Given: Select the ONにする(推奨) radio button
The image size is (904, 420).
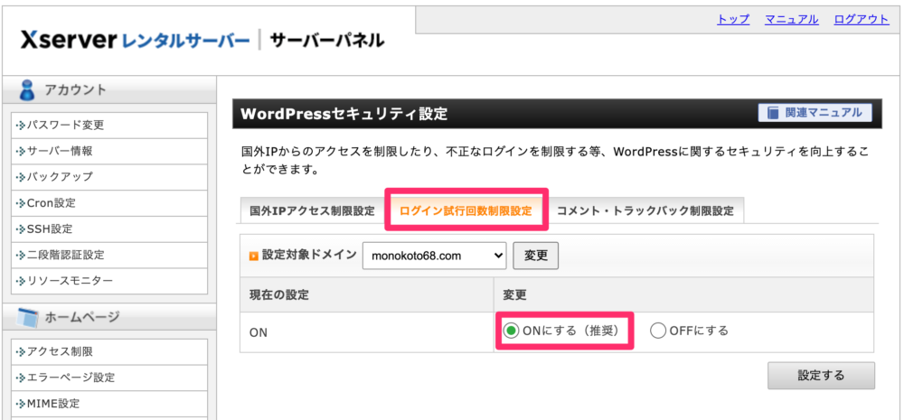Looking at the screenshot, I should 510,331.
